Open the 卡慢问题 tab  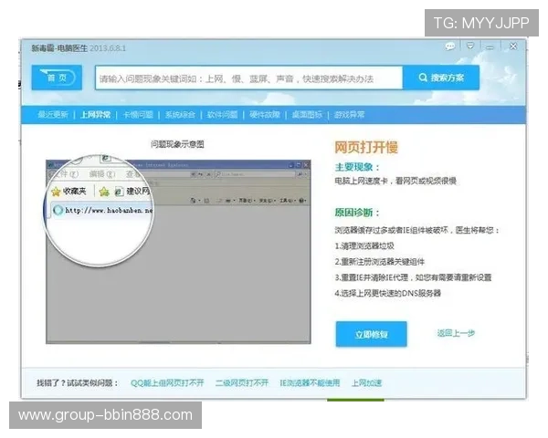[x=138, y=115]
